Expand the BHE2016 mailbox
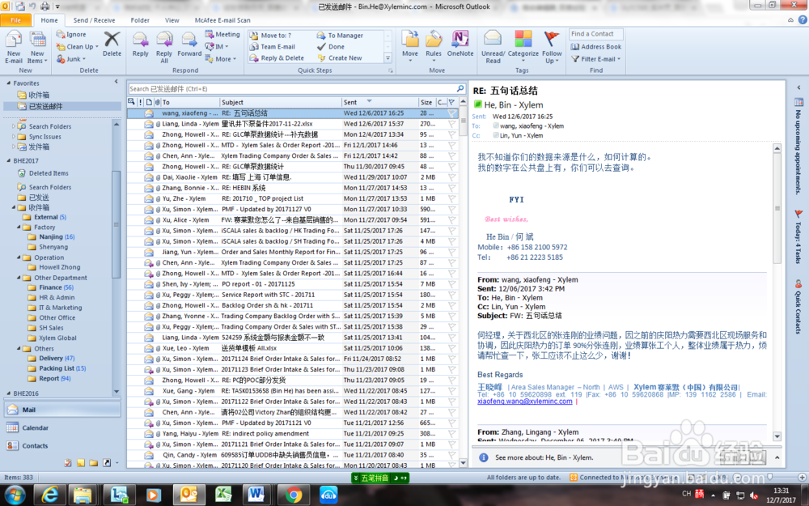This screenshot has width=809, height=506. (x=8, y=393)
